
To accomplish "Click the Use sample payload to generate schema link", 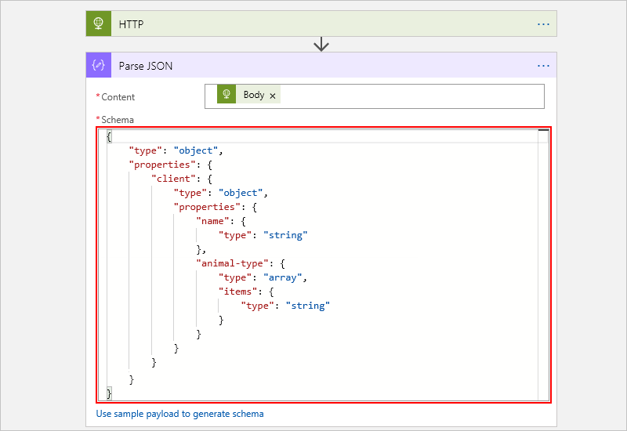I will 179,414.
